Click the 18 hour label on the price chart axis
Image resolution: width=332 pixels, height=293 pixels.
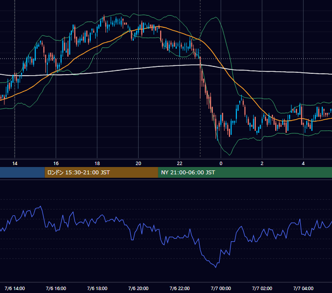pyautogui.click(x=97, y=164)
